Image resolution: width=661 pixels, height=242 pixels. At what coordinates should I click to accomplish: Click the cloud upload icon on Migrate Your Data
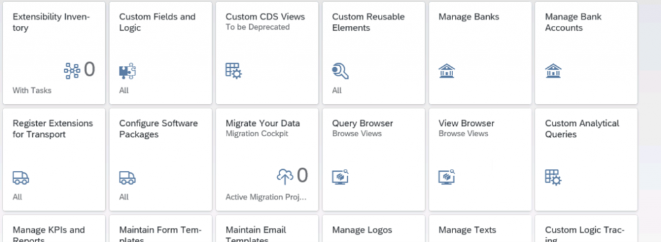[x=285, y=177]
